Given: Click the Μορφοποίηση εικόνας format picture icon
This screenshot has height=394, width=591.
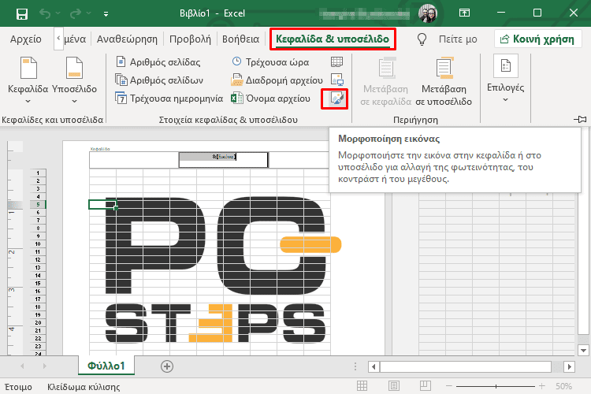Looking at the screenshot, I should click(336, 98).
